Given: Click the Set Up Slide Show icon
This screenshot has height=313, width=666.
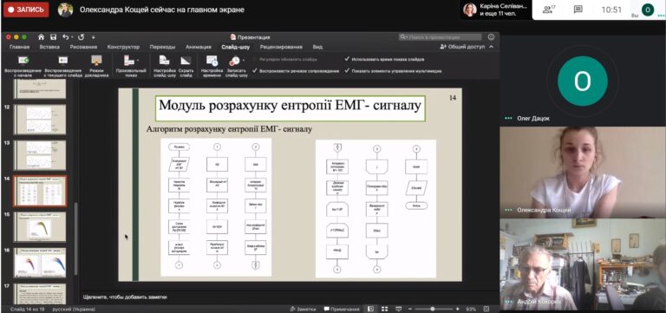Looking at the screenshot, I should (165, 61).
